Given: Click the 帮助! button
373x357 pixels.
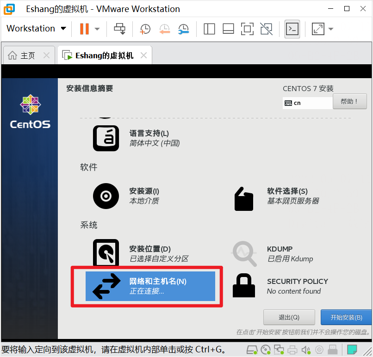Looking at the screenshot, I should point(349,101).
